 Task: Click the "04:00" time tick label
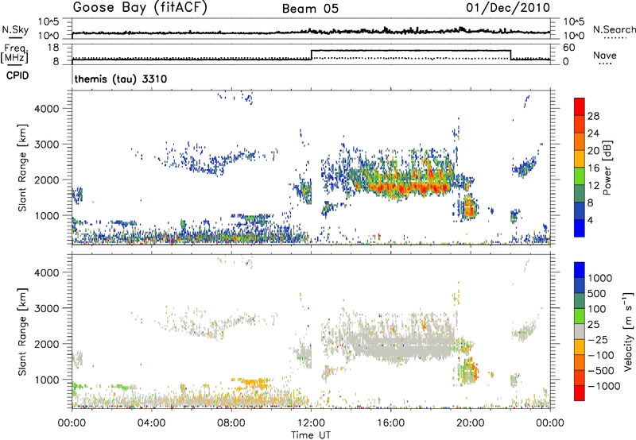(x=151, y=423)
